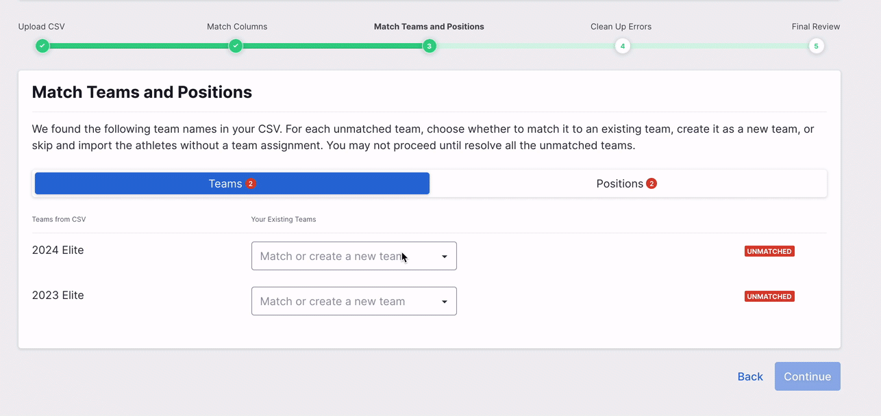The image size is (881, 416).
Task: Click the Upload CSV completed checkmark icon
Action: [42, 46]
